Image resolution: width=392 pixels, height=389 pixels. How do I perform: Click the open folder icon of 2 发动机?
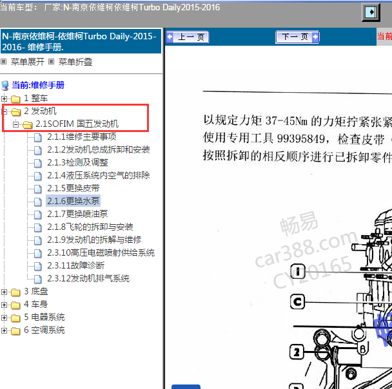click(x=15, y=112)
